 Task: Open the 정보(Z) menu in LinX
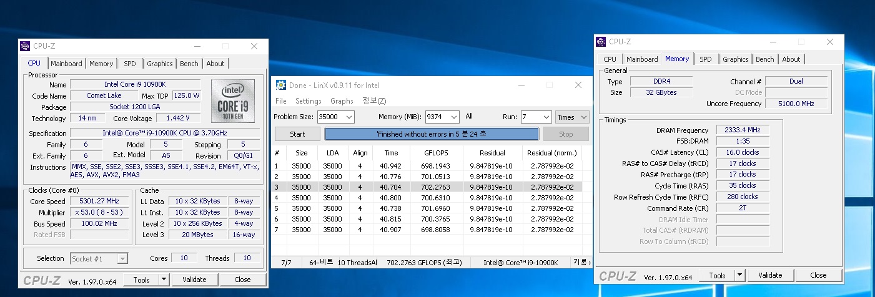pos(374,100)
